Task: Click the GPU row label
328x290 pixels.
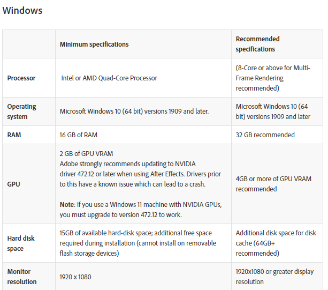Action: coord(13,184)
